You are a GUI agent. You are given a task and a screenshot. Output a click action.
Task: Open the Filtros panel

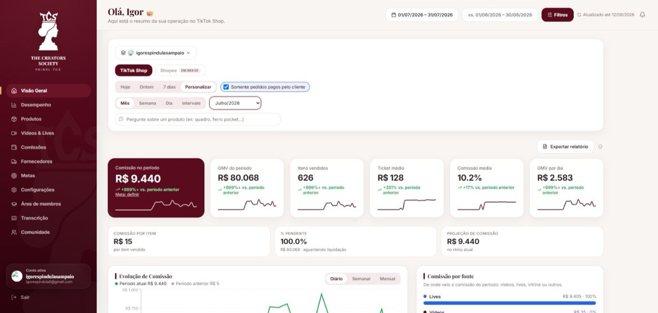[557, 15]
